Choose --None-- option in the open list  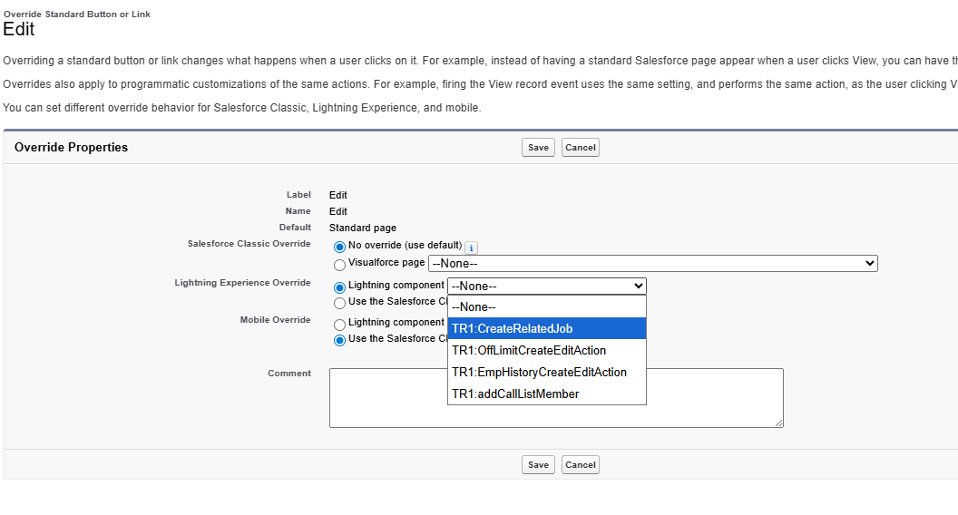click(546, 306)
